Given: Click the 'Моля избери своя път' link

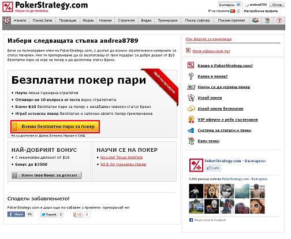Looking at the screenshot, I should pyautogui.click(x=211, y=51).
